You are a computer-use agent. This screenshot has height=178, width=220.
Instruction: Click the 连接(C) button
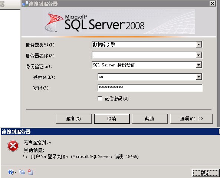(x=74, y=119)
